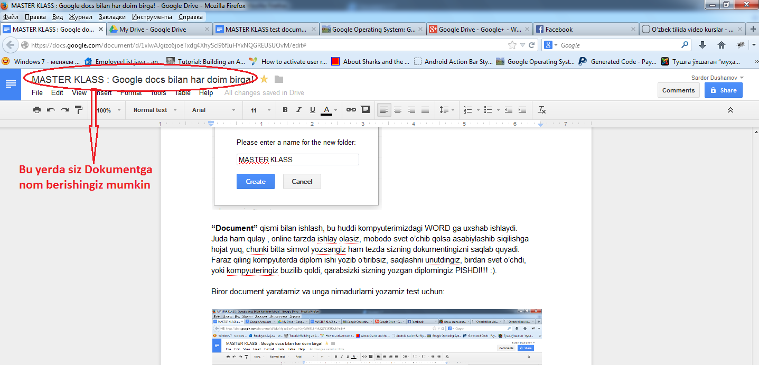
Task: Click Firefox Reload page icon
Action: point(532,45)
